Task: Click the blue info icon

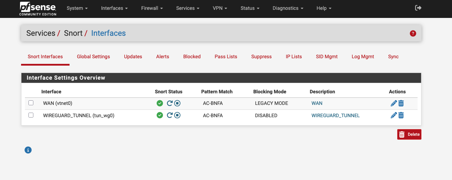Action: [x=28, y=150]
